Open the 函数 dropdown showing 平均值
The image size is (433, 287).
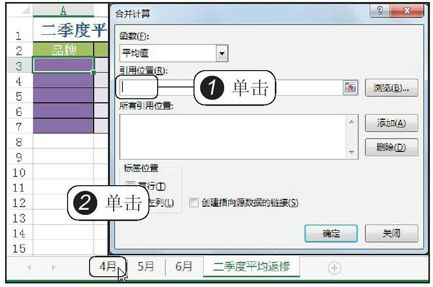point(222,53)
